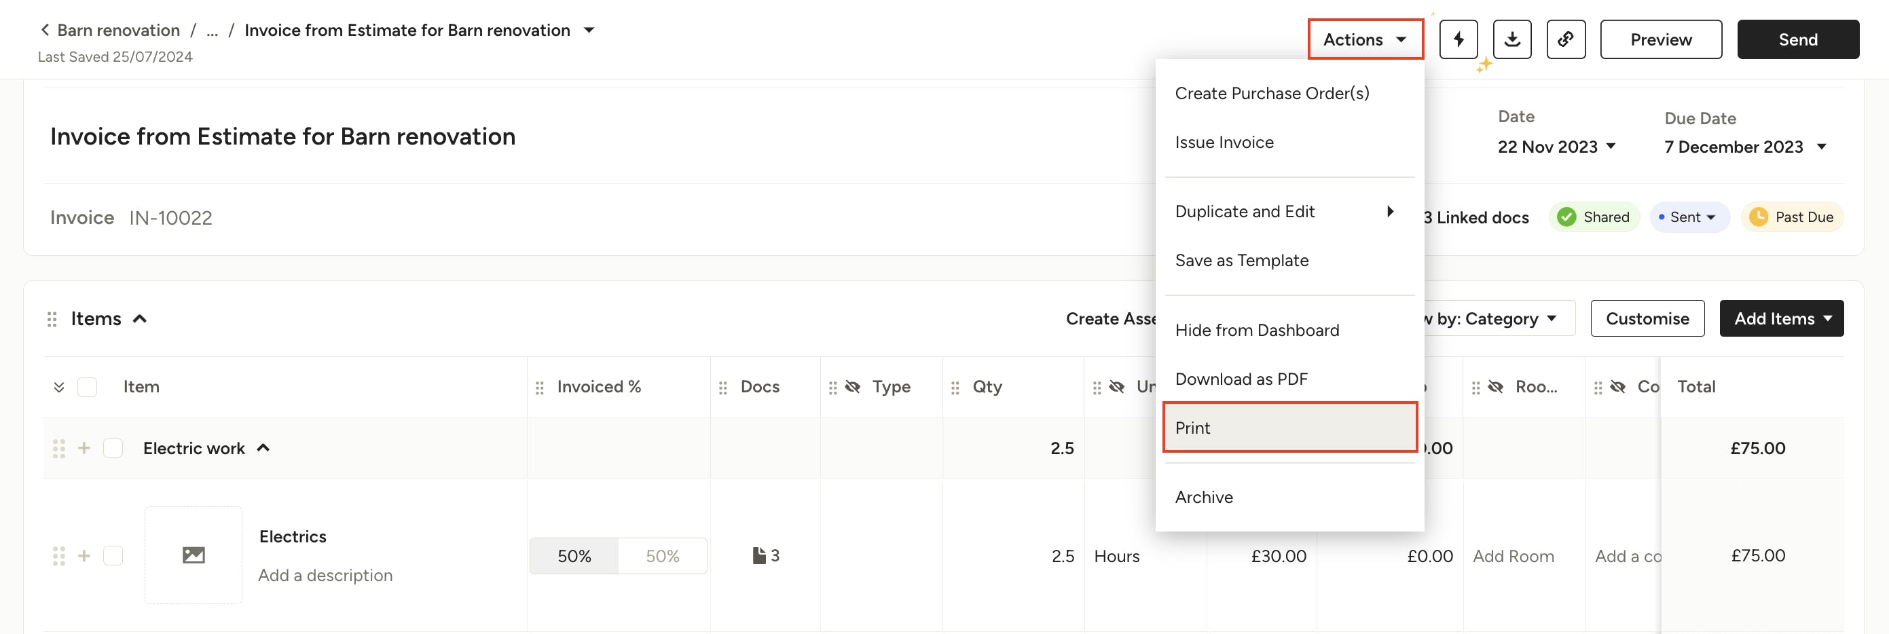Click the plus icon beside Electrics row

[84, 555]
